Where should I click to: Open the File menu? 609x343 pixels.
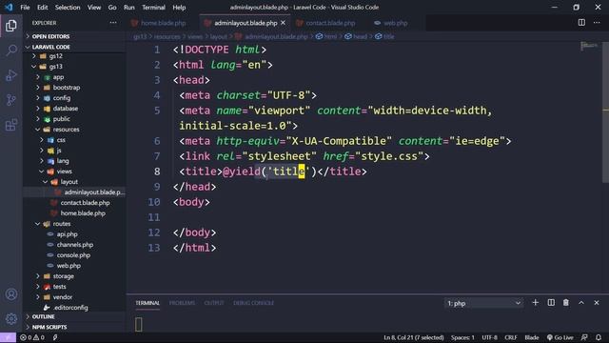(x=25, y=8)
